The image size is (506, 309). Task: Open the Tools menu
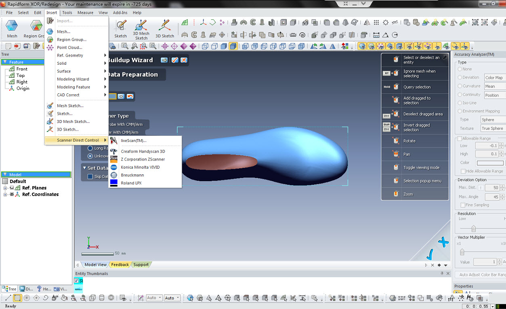[x=67, y=13]
